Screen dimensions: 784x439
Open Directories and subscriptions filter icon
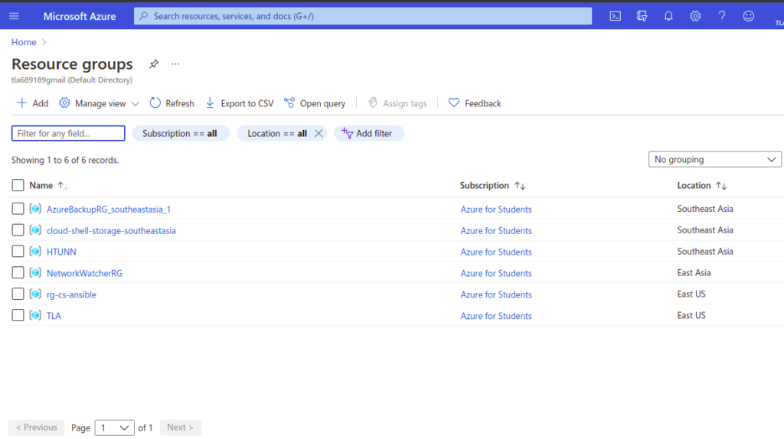click(642, 16)
